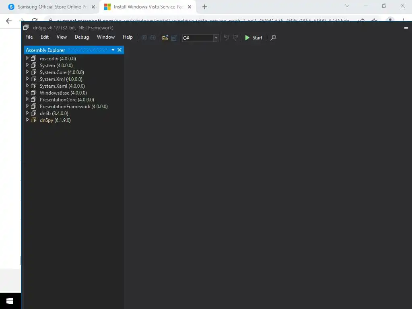
Task: Open the Debug menu in dnSpy
Action: pos(82,37)
